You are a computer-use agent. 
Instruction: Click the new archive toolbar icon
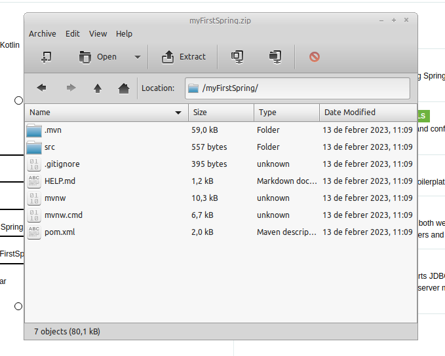[47, 57]
